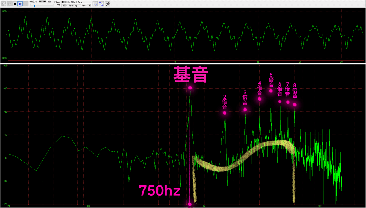The height and width of the screenshot is (208, 366).
Task: Click the round Record button
Action: click(25, 4)
